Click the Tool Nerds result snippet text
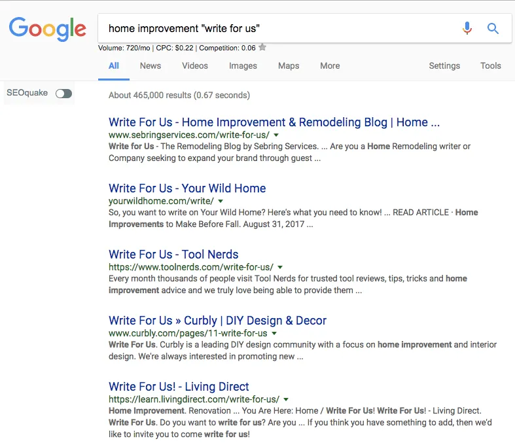 pyautogui.click(x=288, y=285)
